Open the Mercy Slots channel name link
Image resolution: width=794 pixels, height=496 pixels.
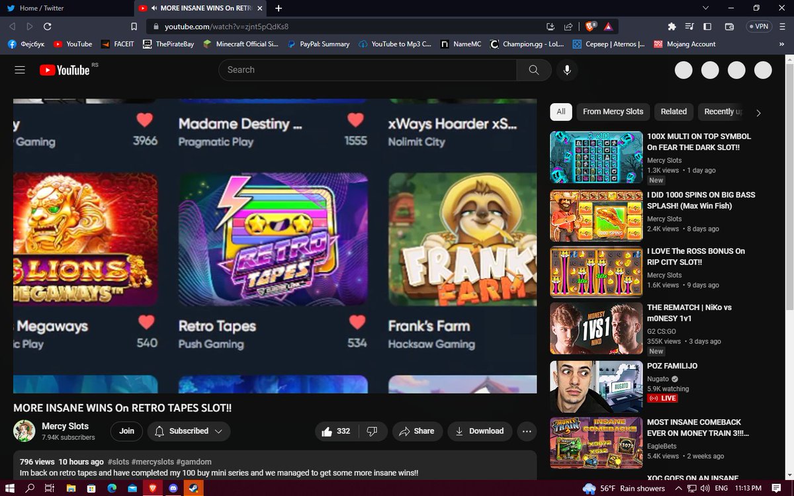pos(65,426)
